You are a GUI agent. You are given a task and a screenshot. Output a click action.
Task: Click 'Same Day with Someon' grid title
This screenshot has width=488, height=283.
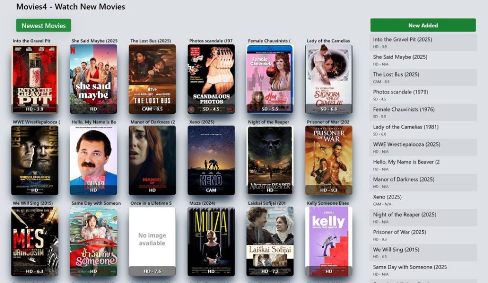[x=96, y=203]
